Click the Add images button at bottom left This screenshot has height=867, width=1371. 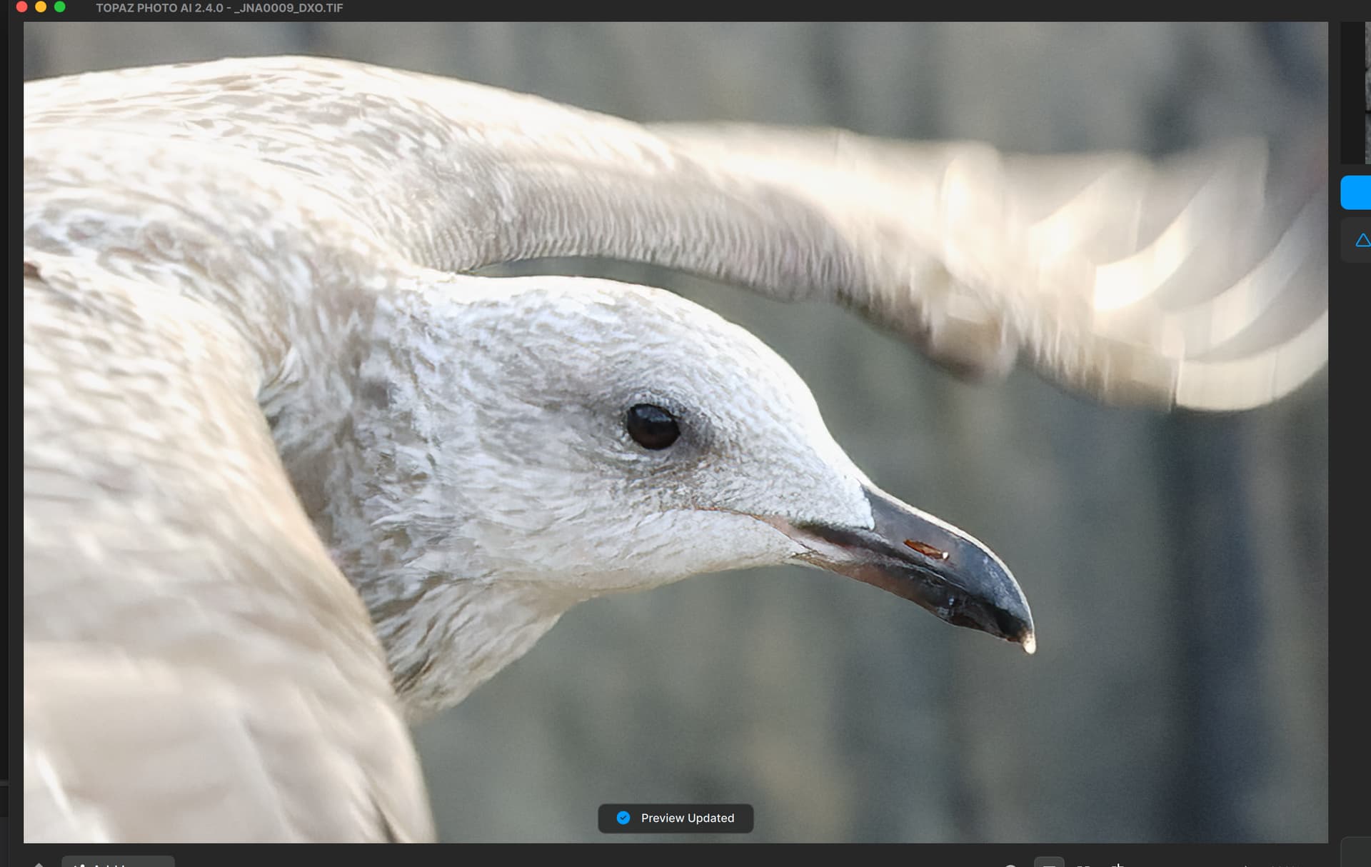[x=118, y=862]
